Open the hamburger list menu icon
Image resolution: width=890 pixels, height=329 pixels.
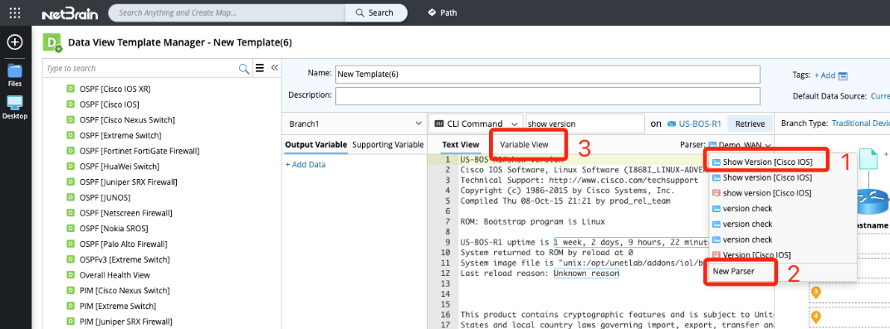pyautogui.click(x=260, y=69)
